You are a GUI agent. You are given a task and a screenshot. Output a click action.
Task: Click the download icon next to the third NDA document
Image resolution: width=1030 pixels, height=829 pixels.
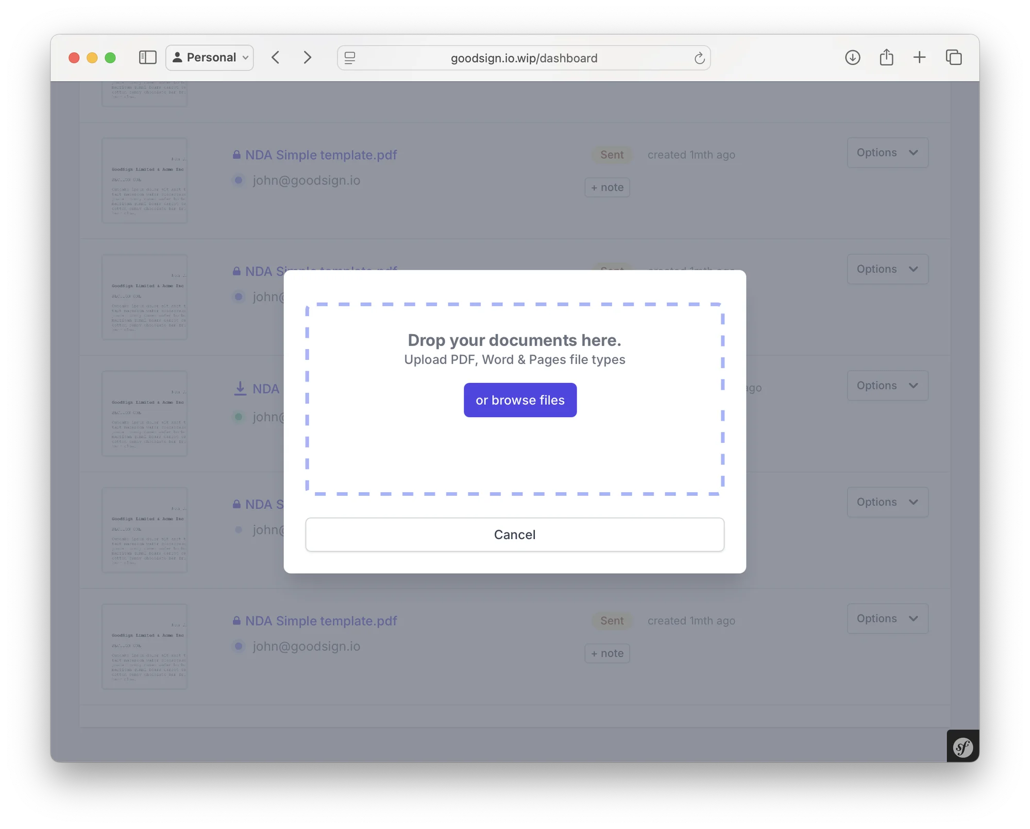240,389
